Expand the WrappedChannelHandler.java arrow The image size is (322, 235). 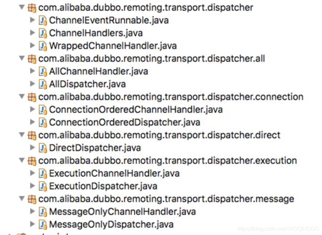pyautogui.click(x=32, y=46)
